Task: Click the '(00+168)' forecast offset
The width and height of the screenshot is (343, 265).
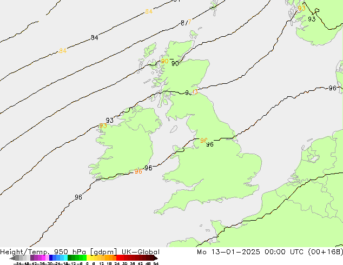Action: [x=326, y=252]
